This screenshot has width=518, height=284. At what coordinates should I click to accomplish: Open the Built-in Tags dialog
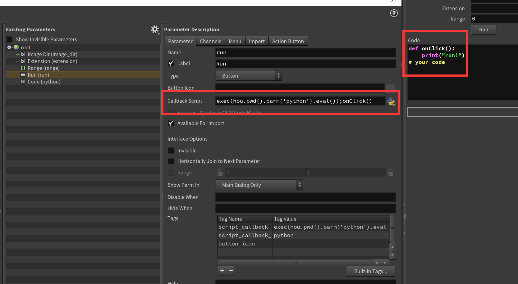click(370, 271)
